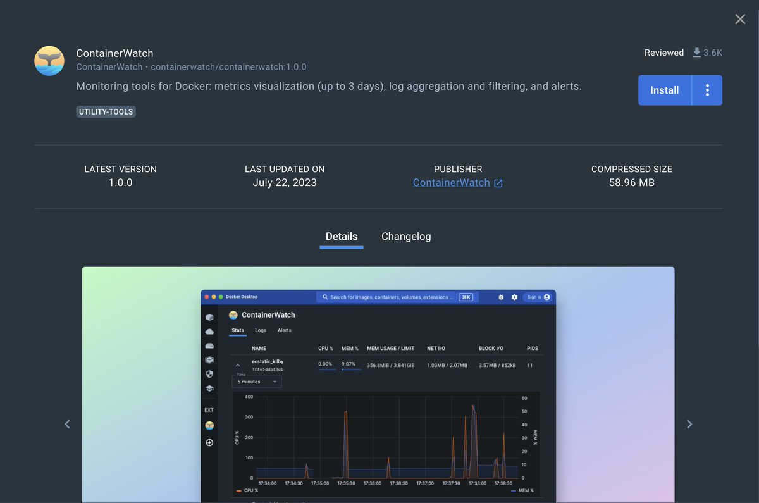Click the ContainerWatch screenshot preview
Image resolution: width=759 pixels, height=503 pixels.
[378, 385]
